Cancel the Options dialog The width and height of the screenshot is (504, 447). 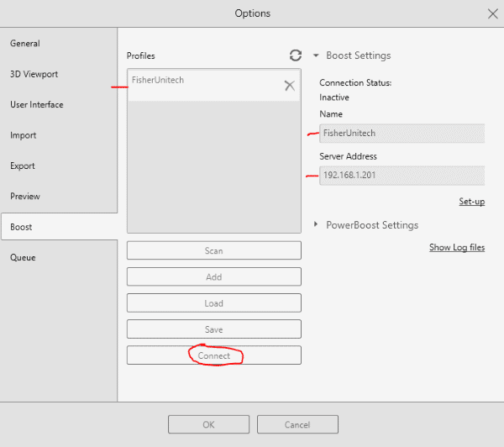pos(297,424)
